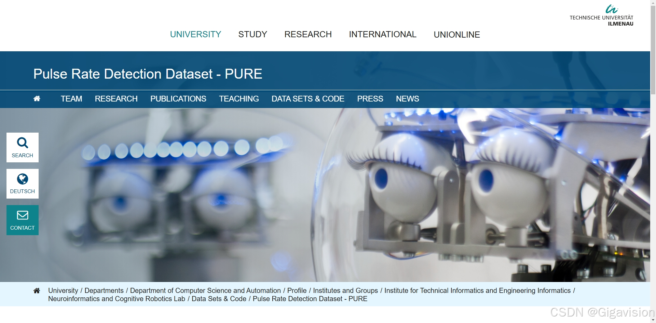Open the Publications section
The width and height of the screenshot is (656, 323).
[178, 99]
